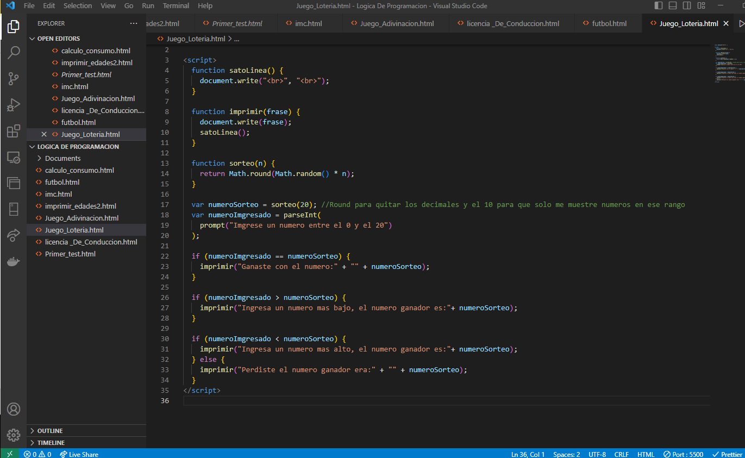Switch to licencia _De_Conduccion.html tab

click(x=513, y=23)
